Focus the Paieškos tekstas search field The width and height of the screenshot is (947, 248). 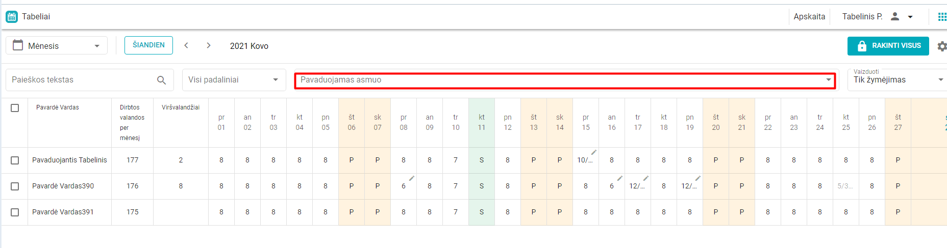coord(82,80)
